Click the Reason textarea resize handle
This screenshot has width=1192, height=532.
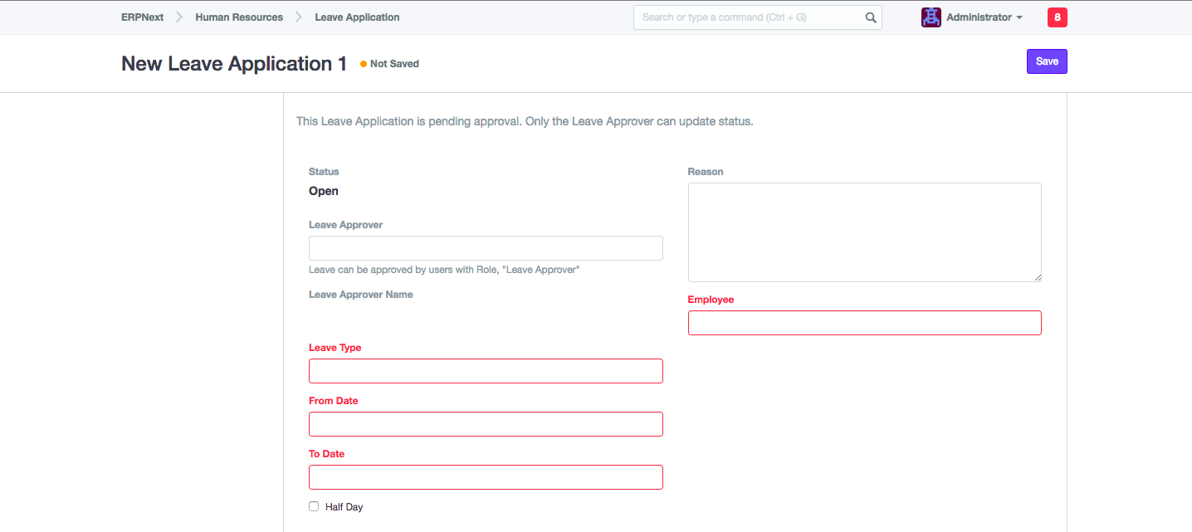click(x=1037, y=277)
